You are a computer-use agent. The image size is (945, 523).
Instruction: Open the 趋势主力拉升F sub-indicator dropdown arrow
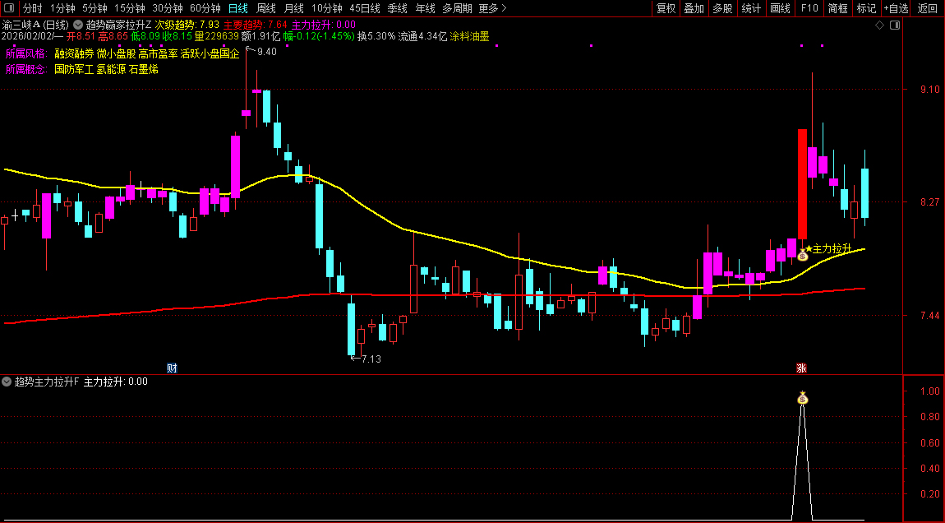(x=7, y=382)
